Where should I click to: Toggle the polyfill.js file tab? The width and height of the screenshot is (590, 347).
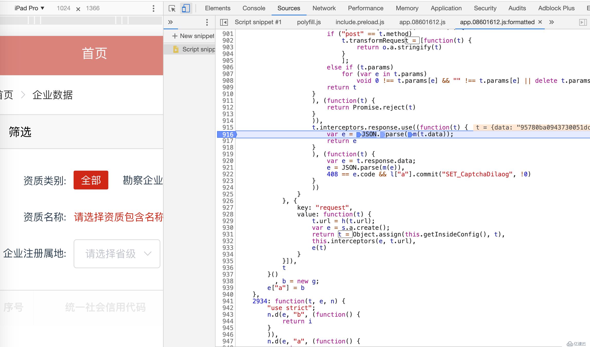tap(309, 22)
